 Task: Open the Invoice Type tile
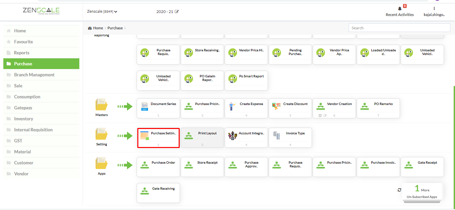290,138
